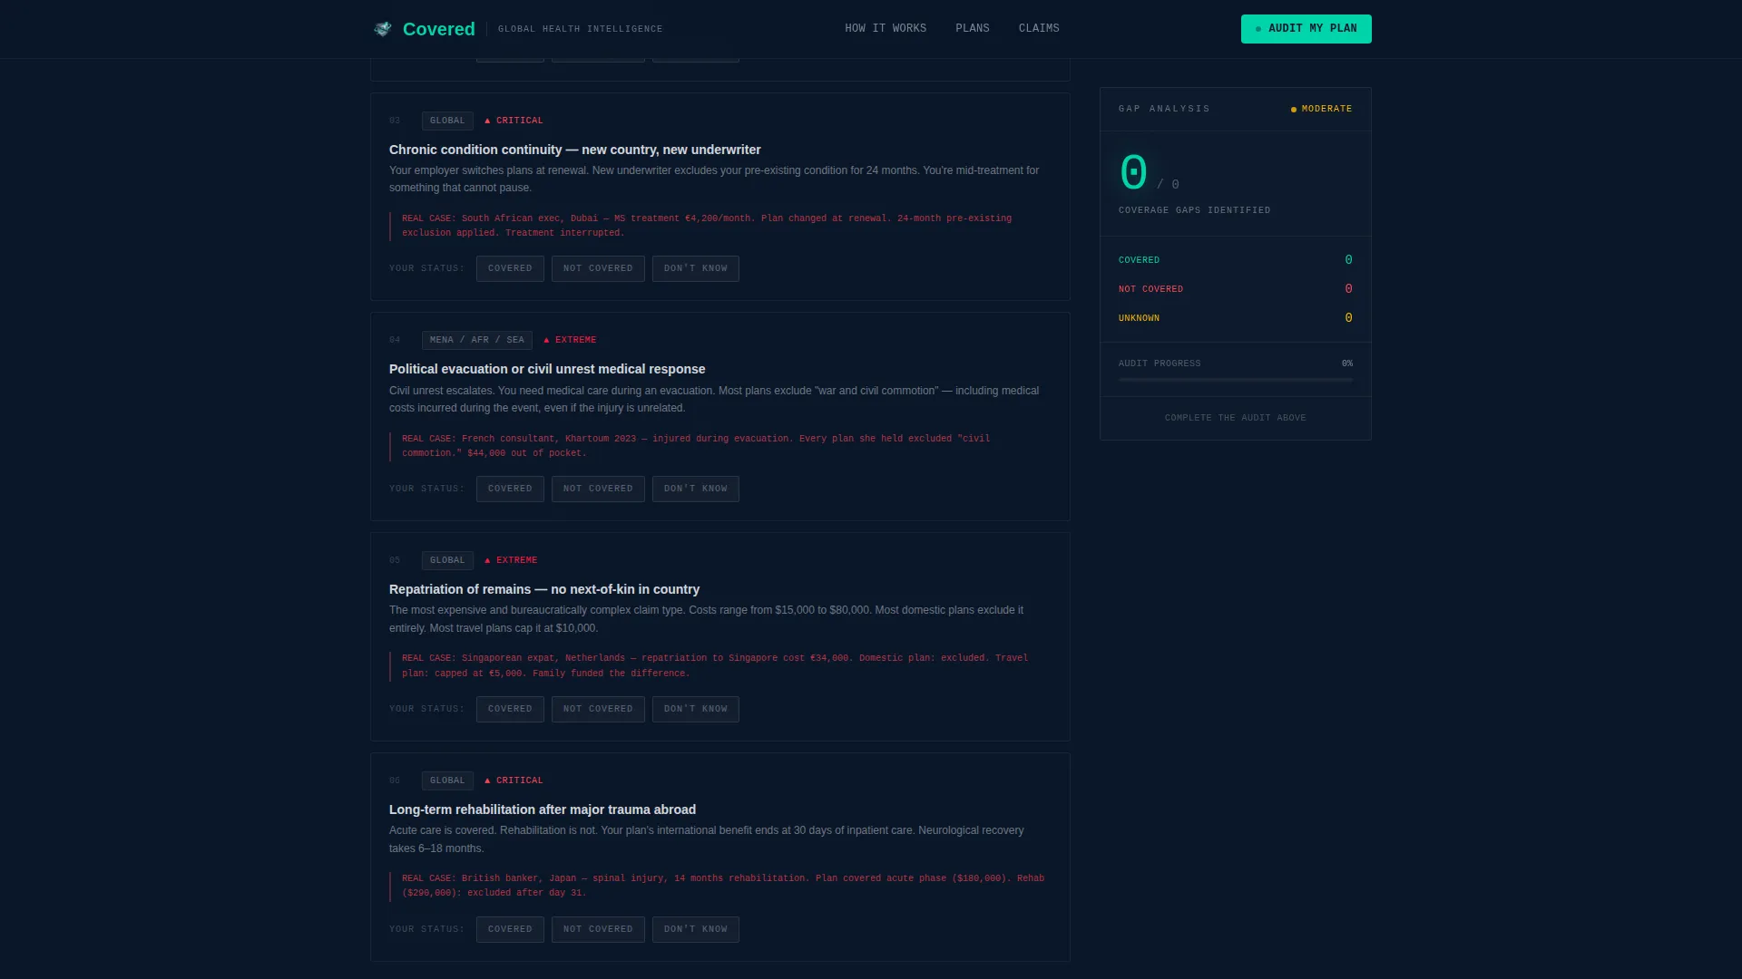
Task: Click the French consultant Khartoum real case text
Action: click(x=696, y=446)
